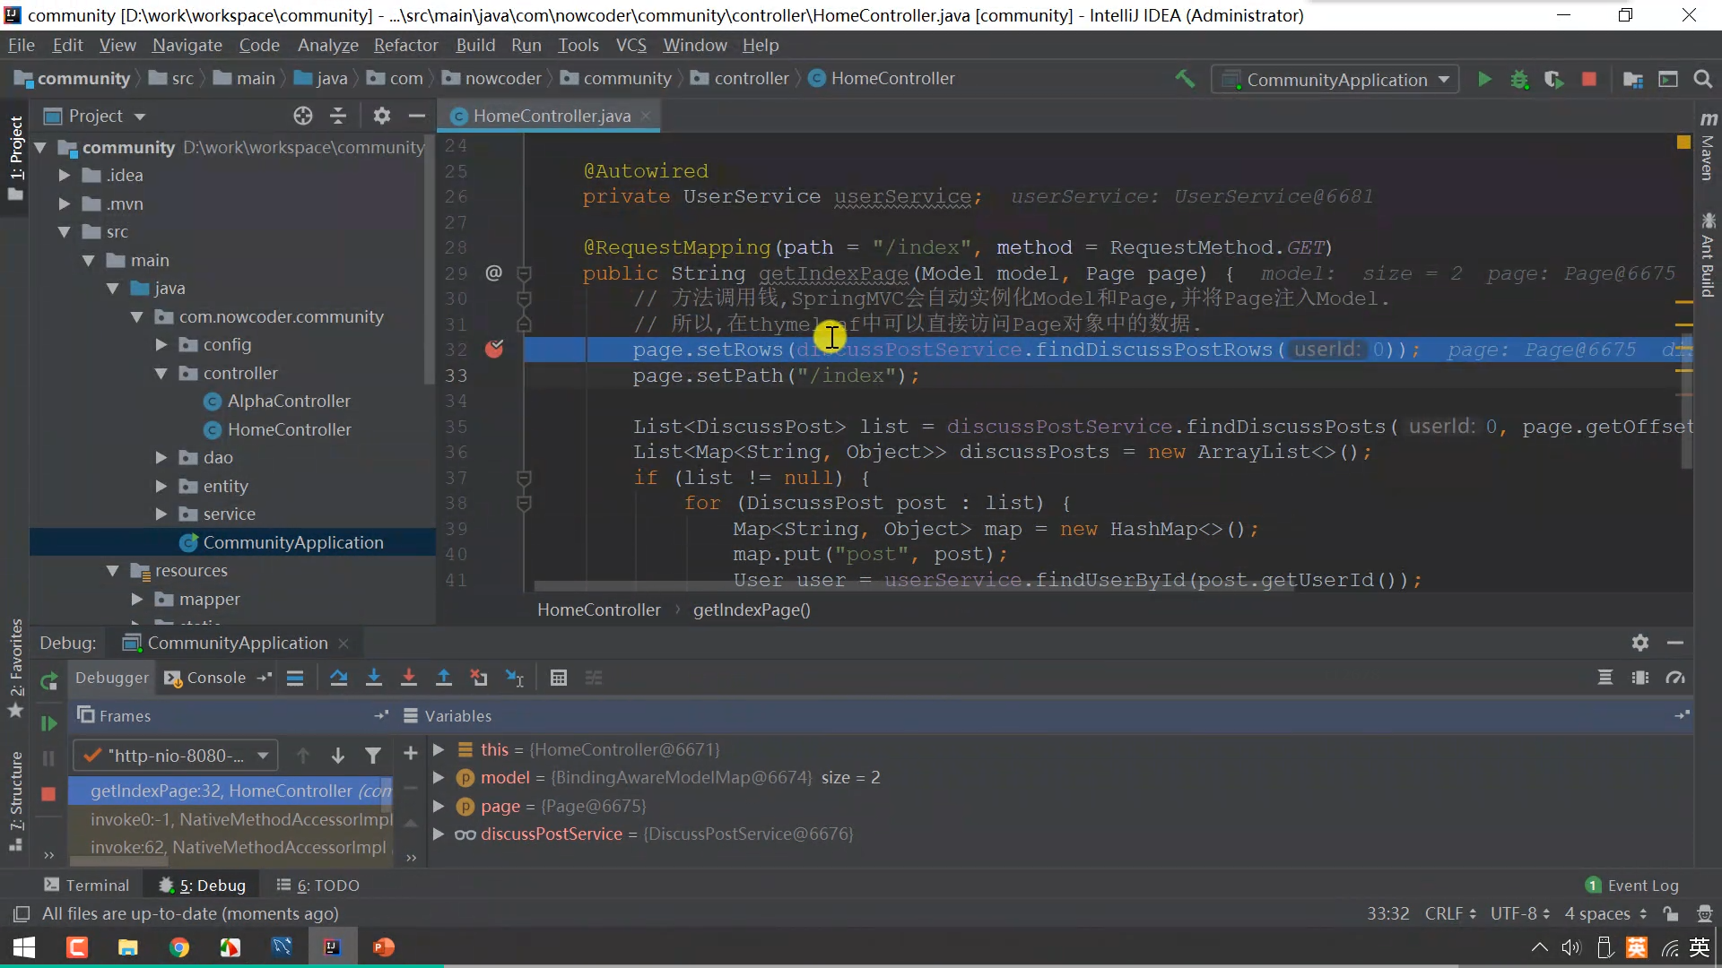The image size is (1722, 968).
Task: Expand the service package in project tree
Action: pyautogui.click(x=161, y=514)
